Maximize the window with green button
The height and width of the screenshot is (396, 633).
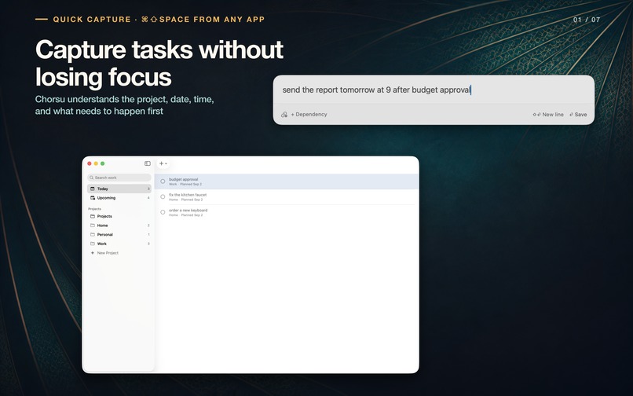(x=103, y=163)
